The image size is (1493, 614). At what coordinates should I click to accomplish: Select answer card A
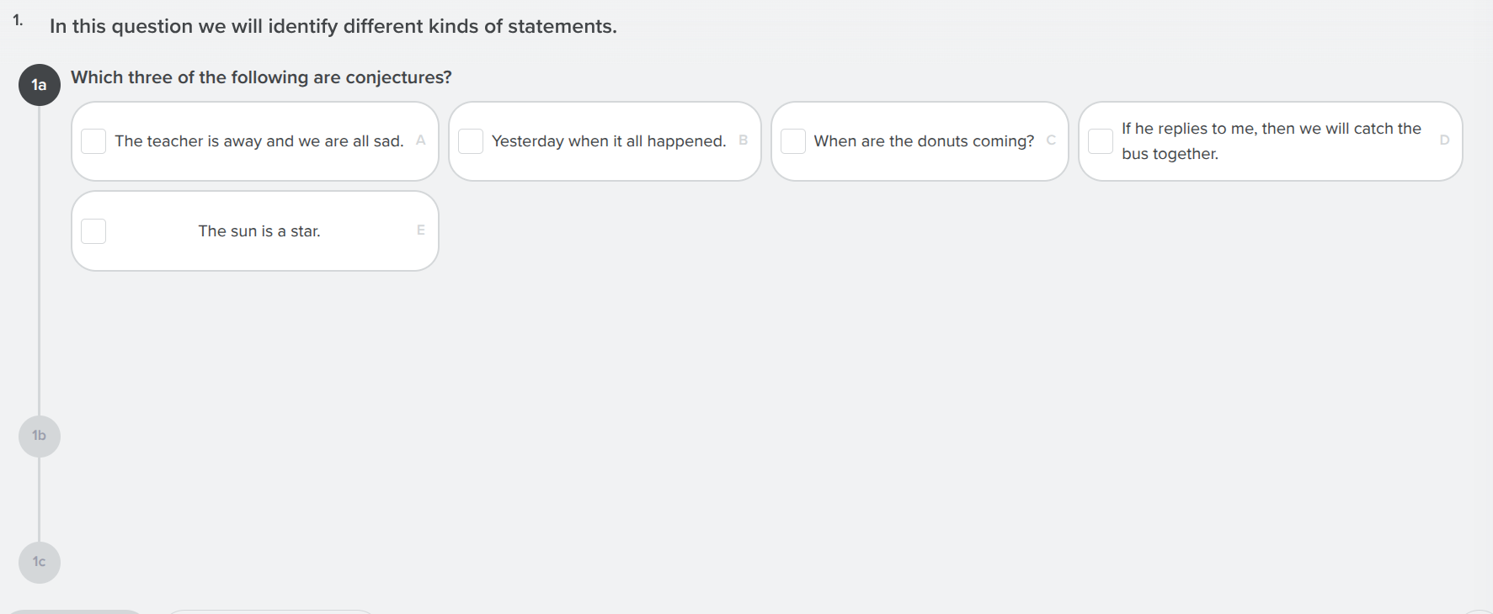pos(254,140)
